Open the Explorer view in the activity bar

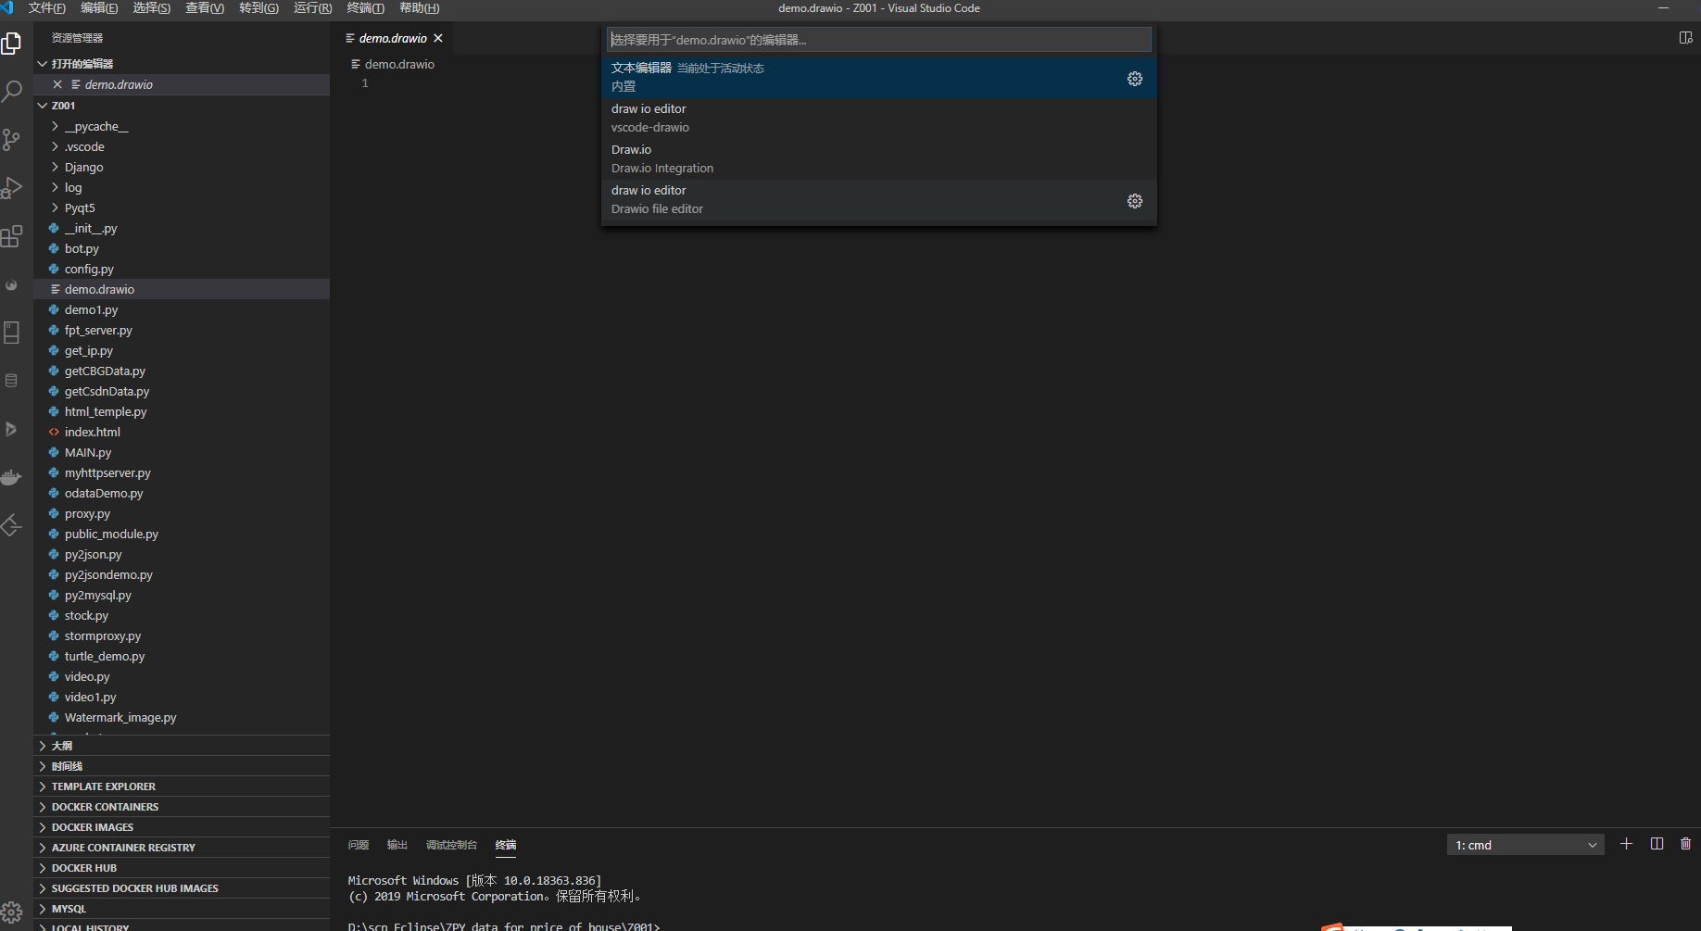click(12, 44)
